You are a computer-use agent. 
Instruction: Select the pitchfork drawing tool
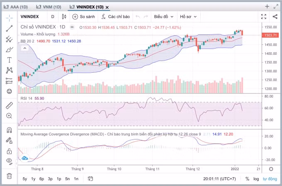tap(9, 39)
